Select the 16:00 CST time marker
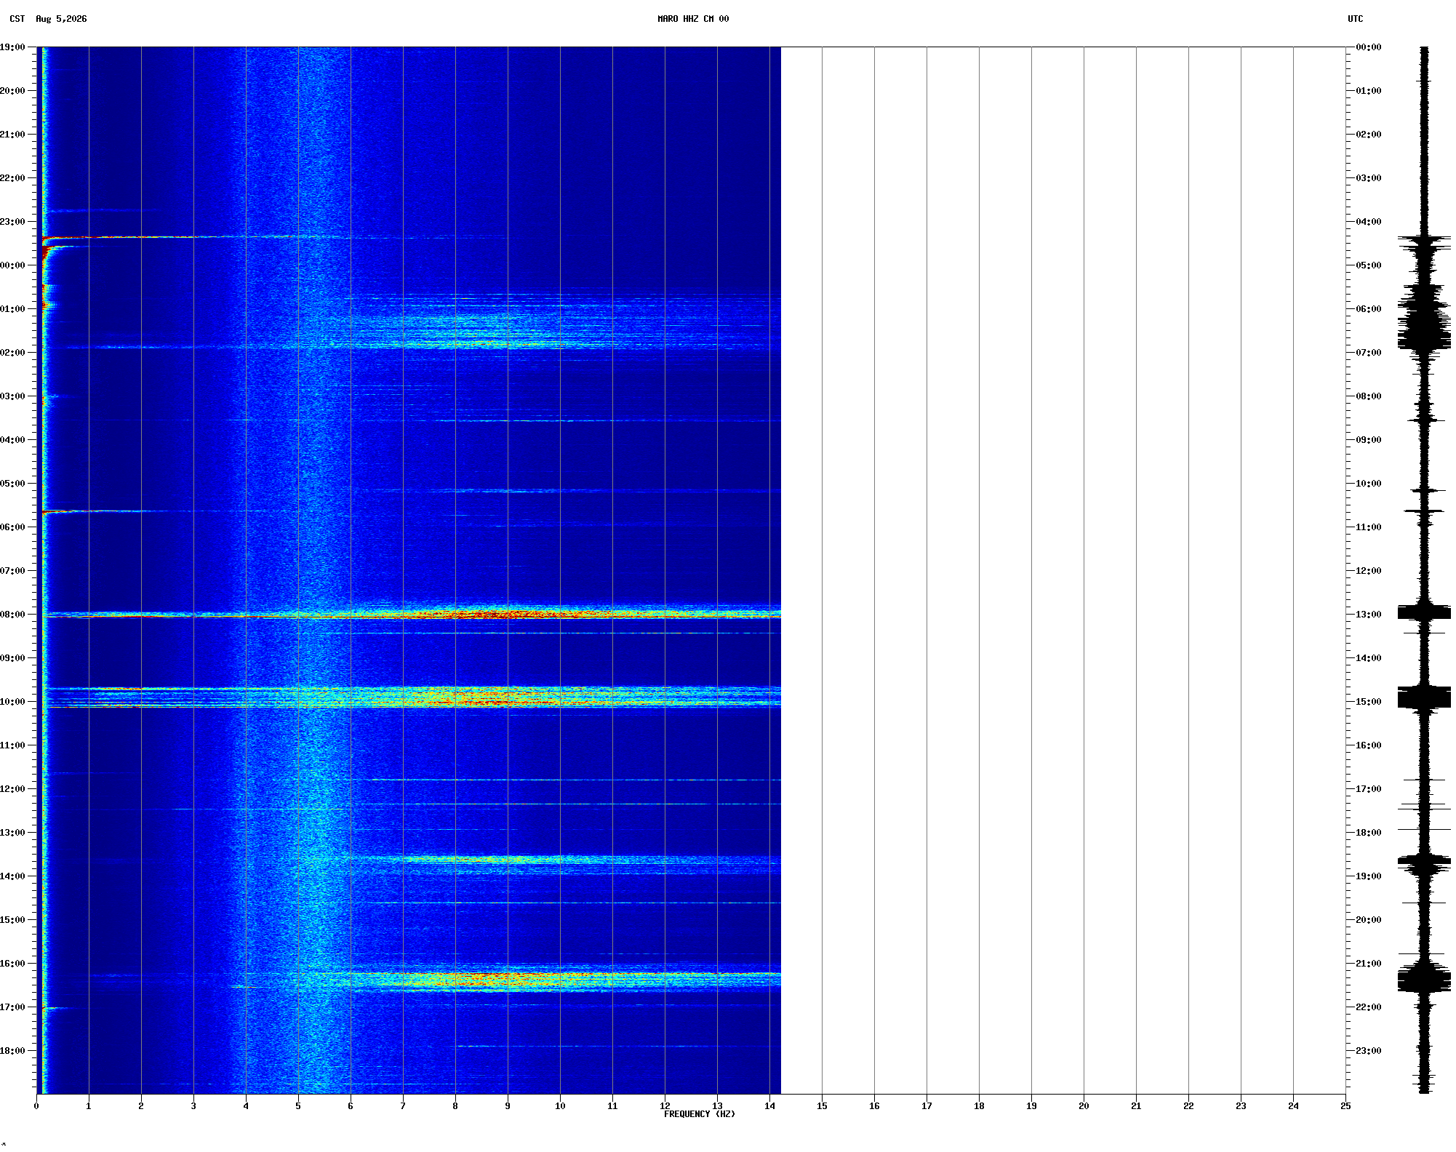This screenshot has height=1152, width=1456. tap(12, 964)
